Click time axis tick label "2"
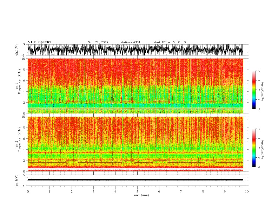Viewport: 278px width, 215px height. pos(72,191)
